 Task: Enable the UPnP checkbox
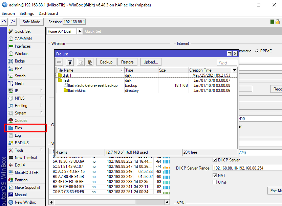(215, 182)
